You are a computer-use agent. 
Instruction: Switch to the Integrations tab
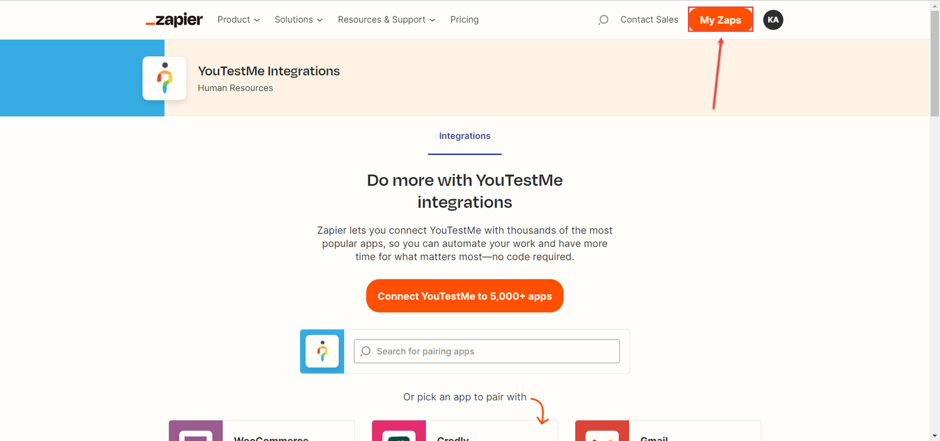click(465, 136)
